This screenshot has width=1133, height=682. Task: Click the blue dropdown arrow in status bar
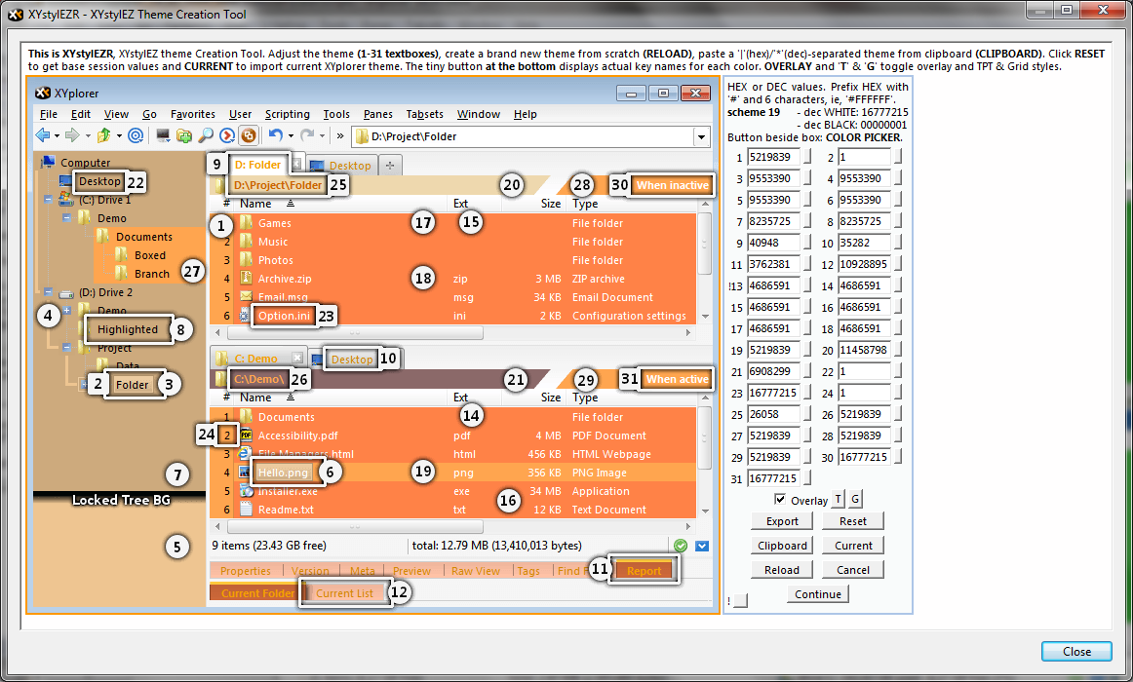click(x=702, y=546)
